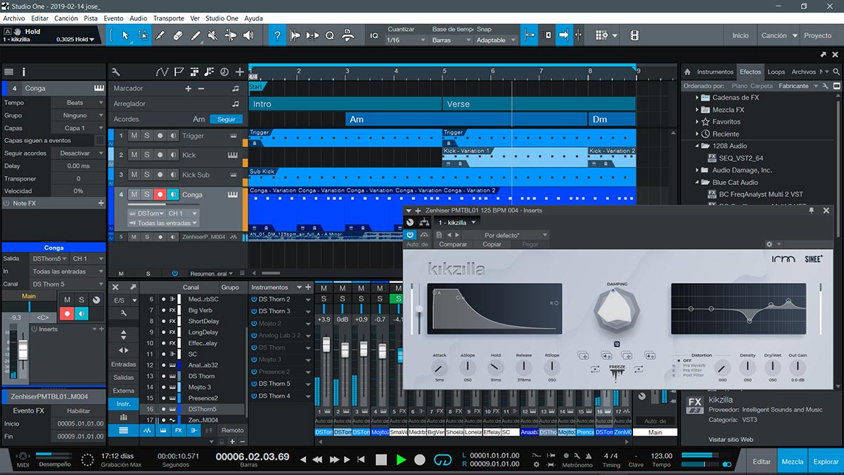844x475 pixels.
Task: Open the Tempo 'Beats' dropdown in inspector
Action: click(x=77, y=103)
